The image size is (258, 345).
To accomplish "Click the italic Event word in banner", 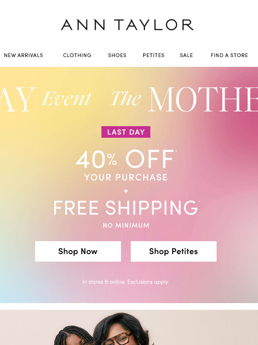I will [67, 99].
